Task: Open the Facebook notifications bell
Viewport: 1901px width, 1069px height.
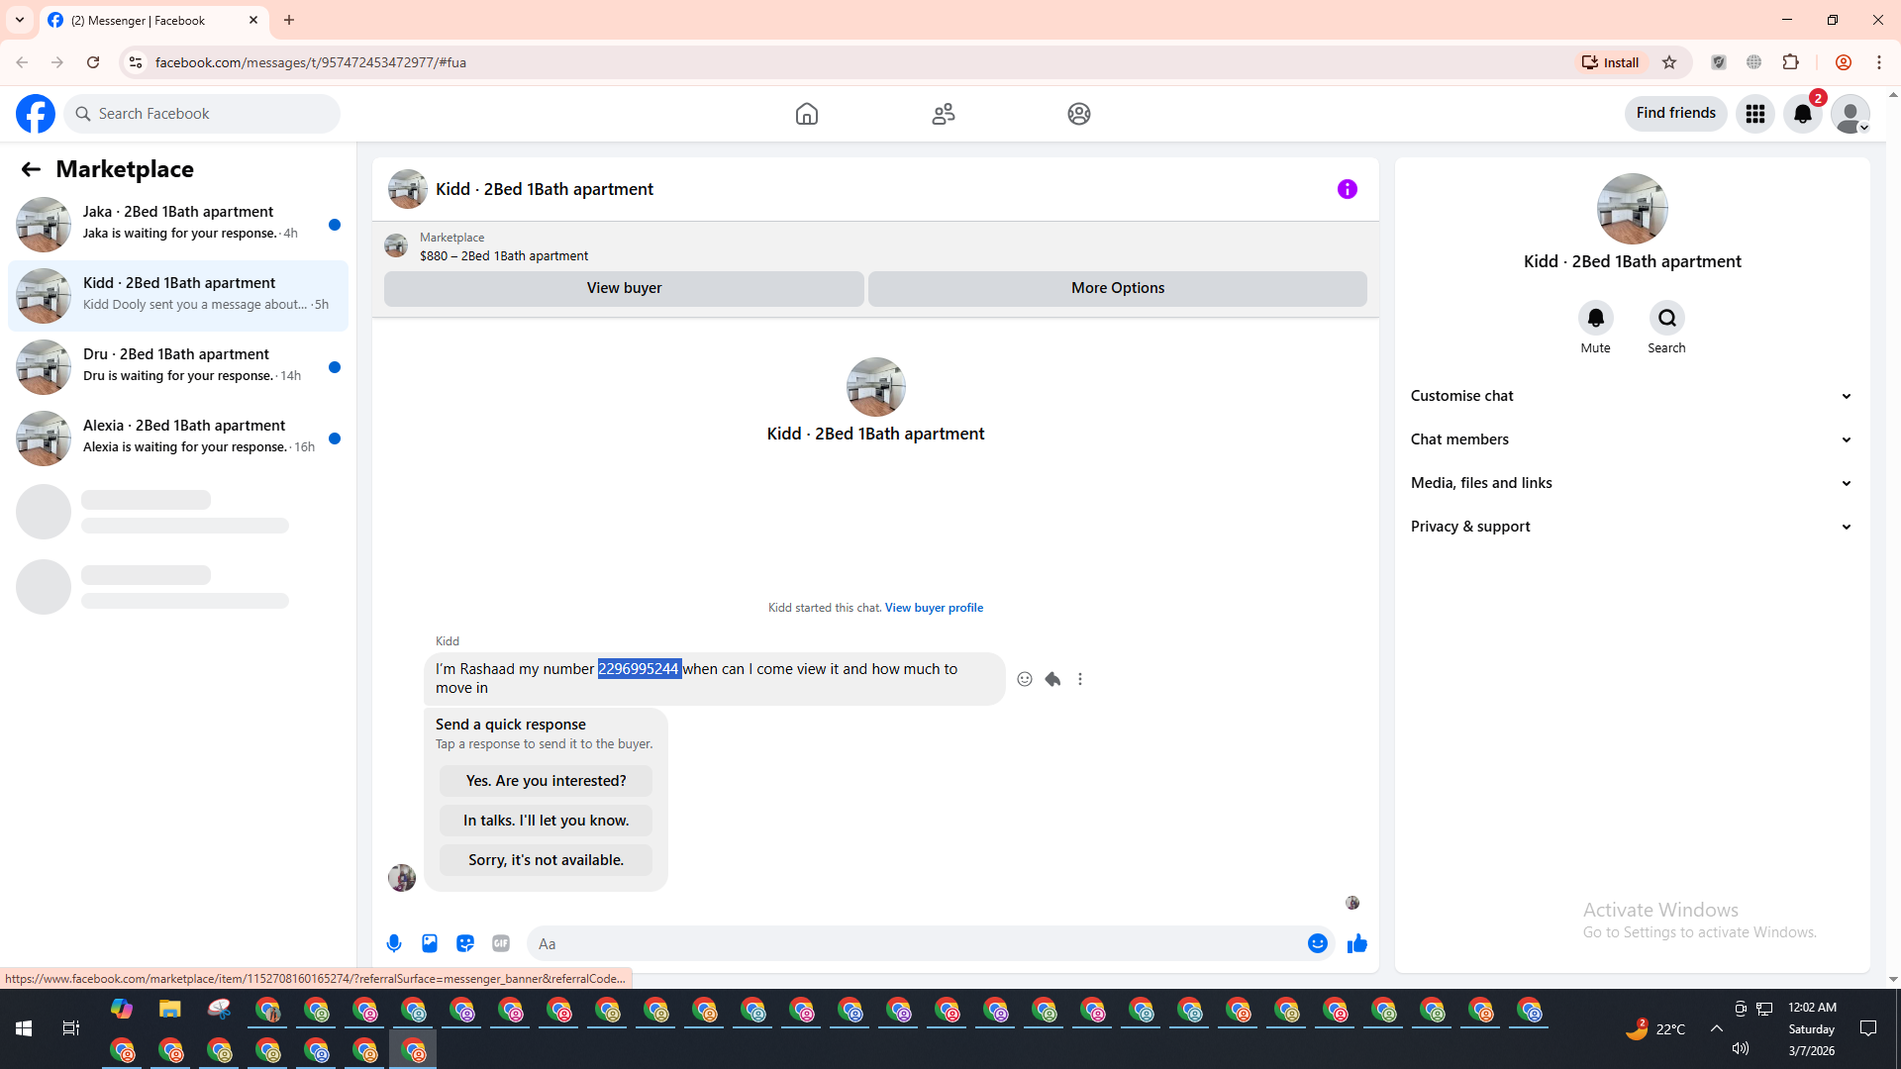Action: (1802, 114)
